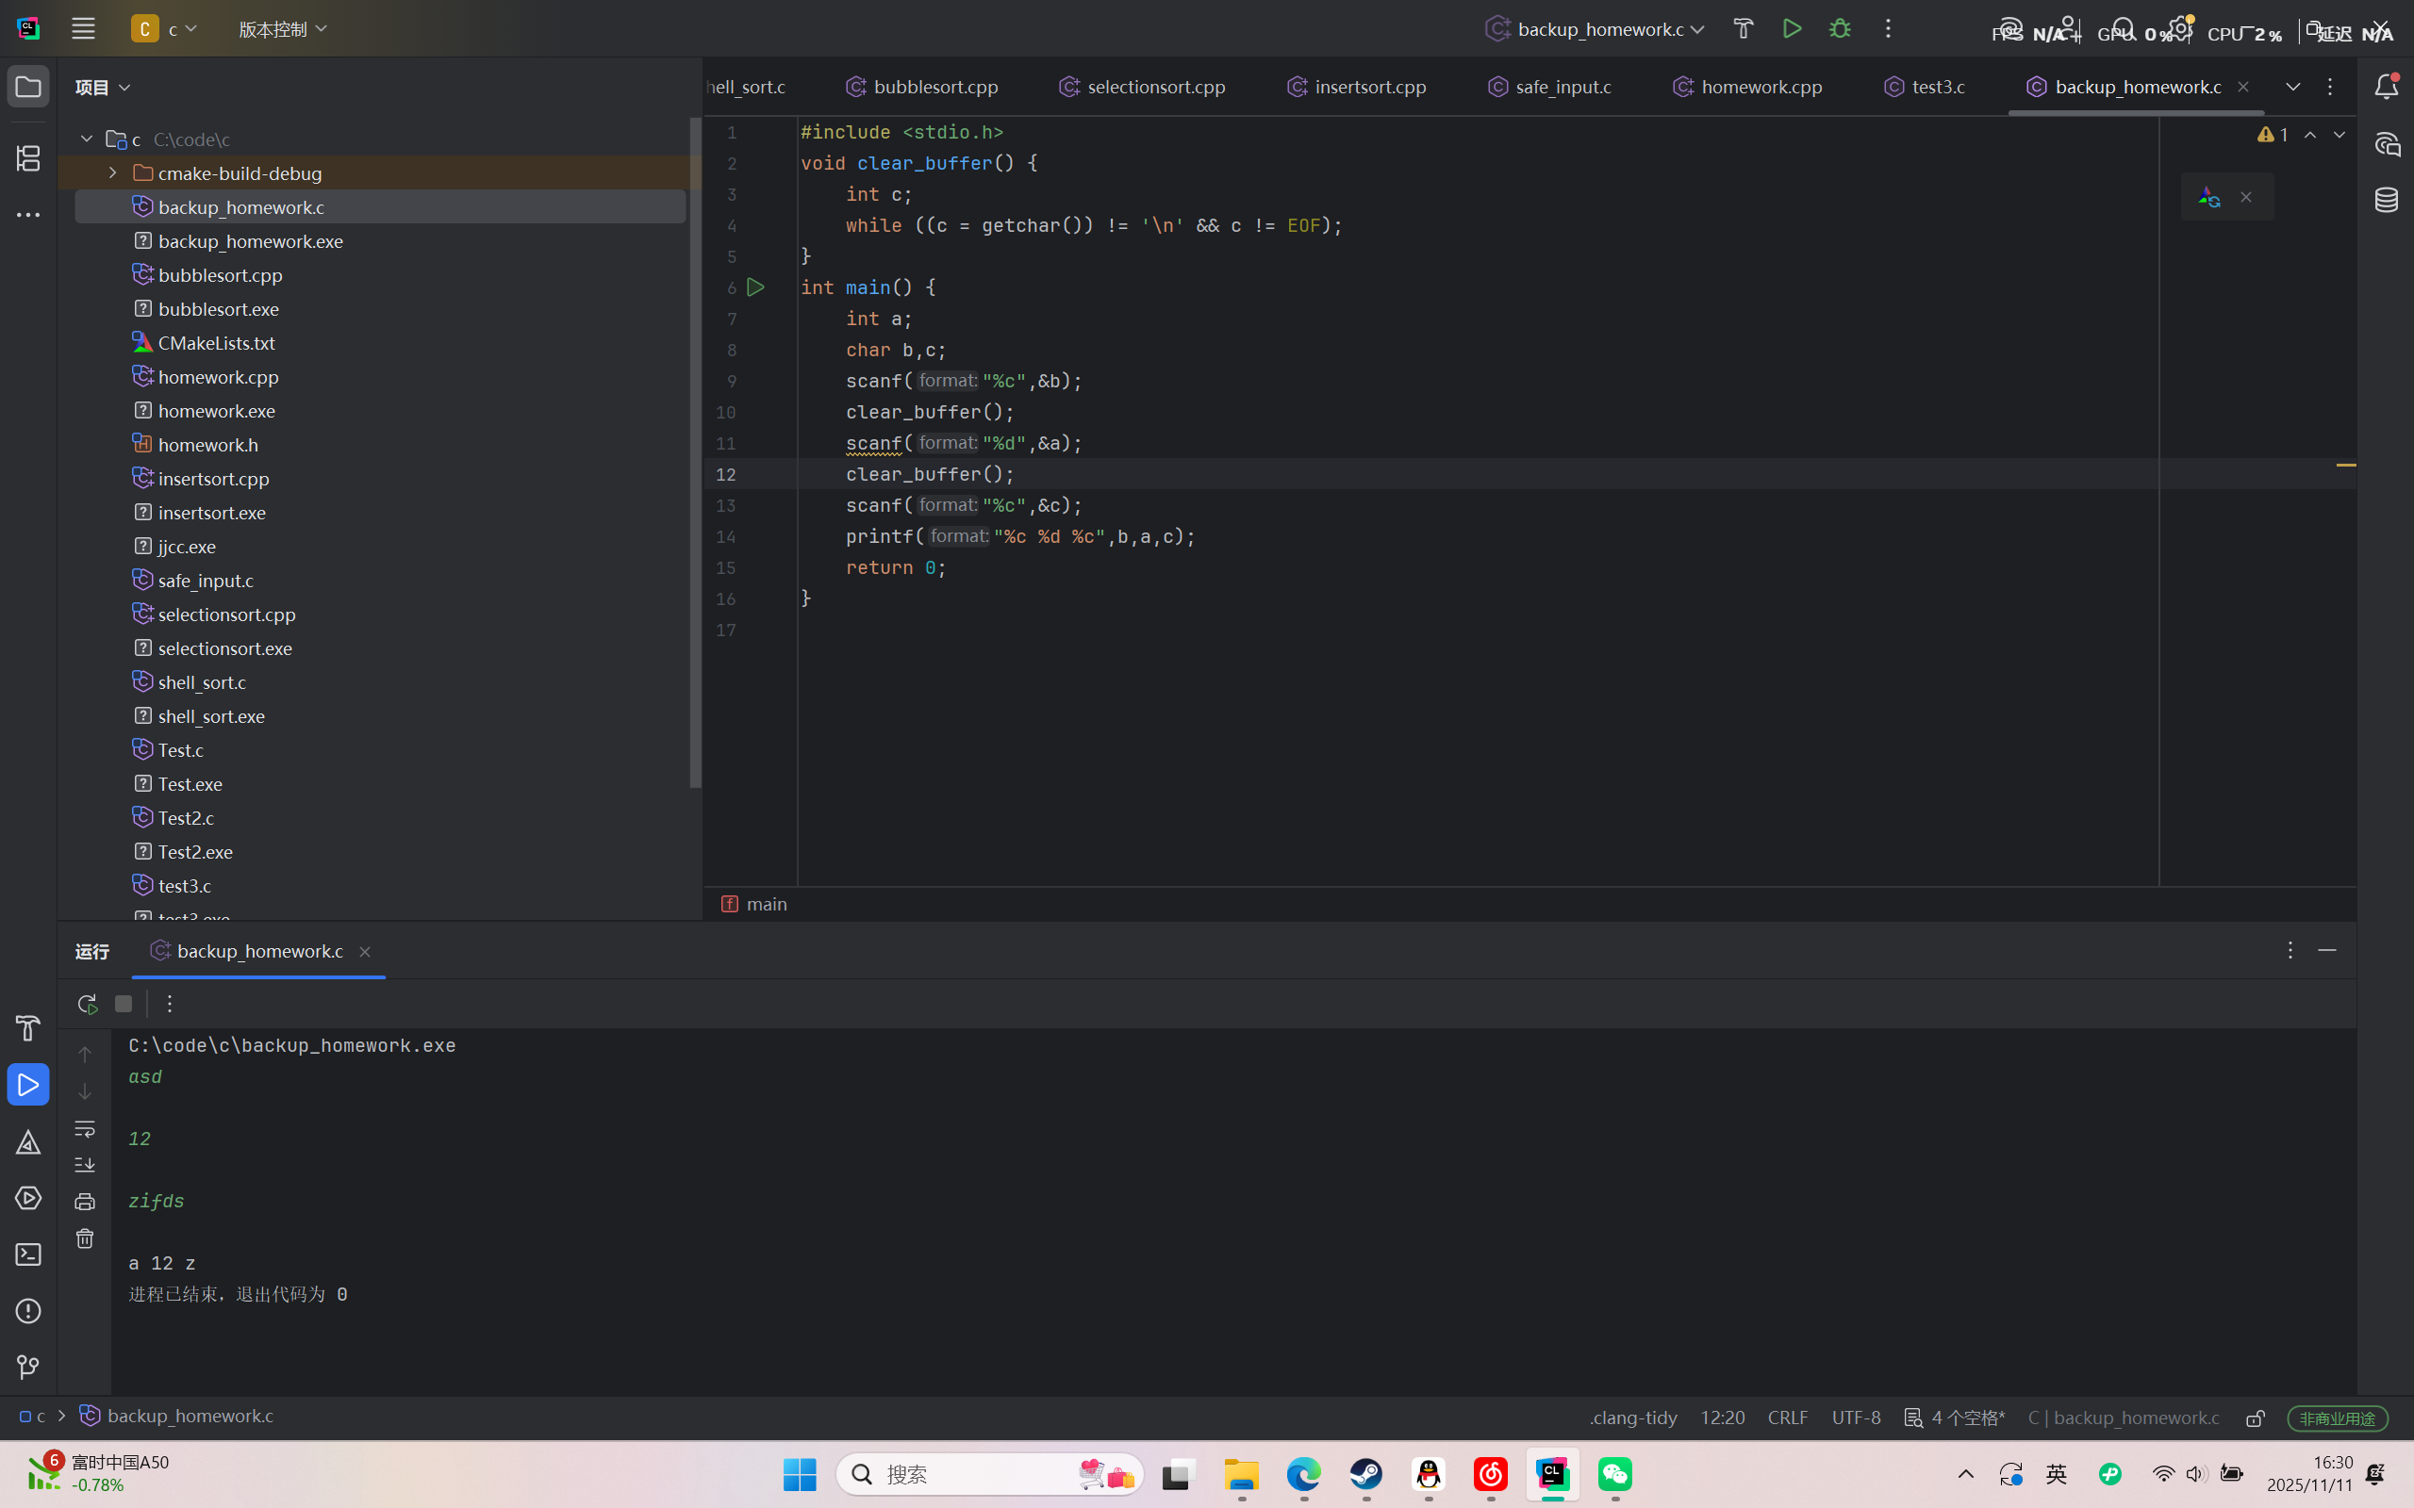2414x1508 pixels.
Task: Switch to the safe_input.c editor tab
Action: tap(1562, 87)
